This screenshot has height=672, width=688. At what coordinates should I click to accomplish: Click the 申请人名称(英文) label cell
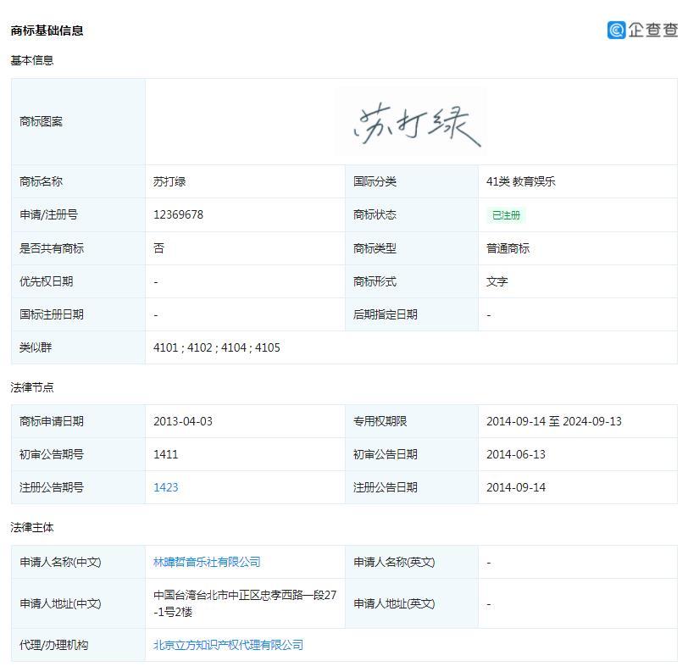click(412, 562)
